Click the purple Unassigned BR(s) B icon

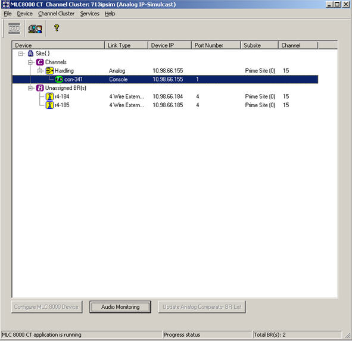click(x=40, y=88)
